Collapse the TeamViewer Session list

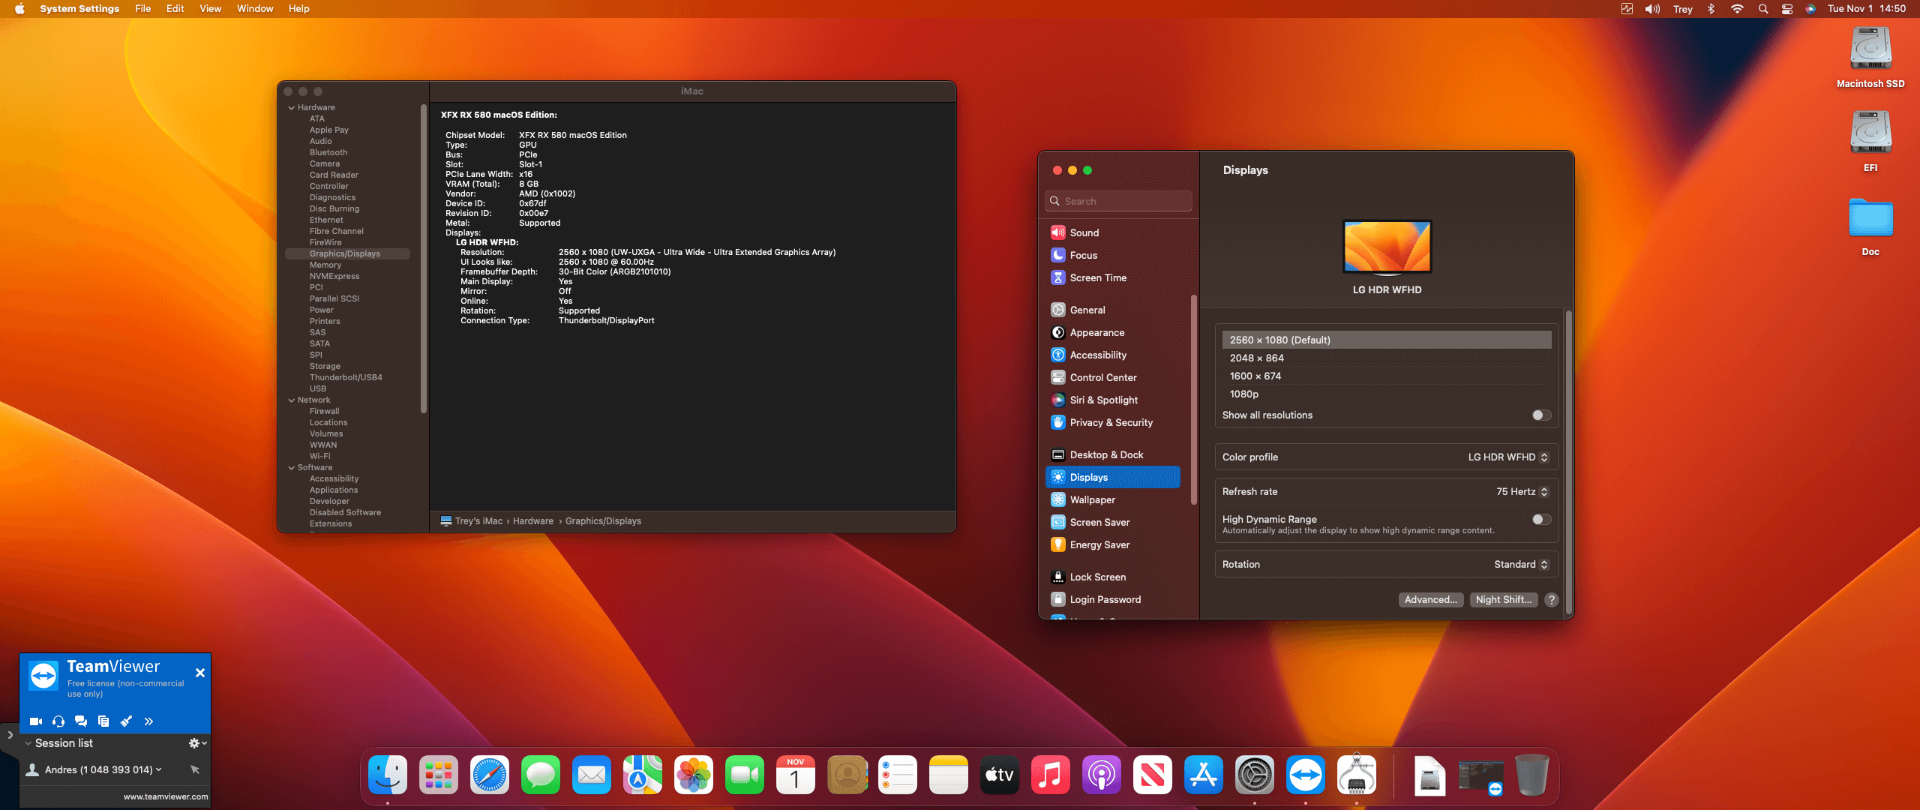click(x=28, y=743)
